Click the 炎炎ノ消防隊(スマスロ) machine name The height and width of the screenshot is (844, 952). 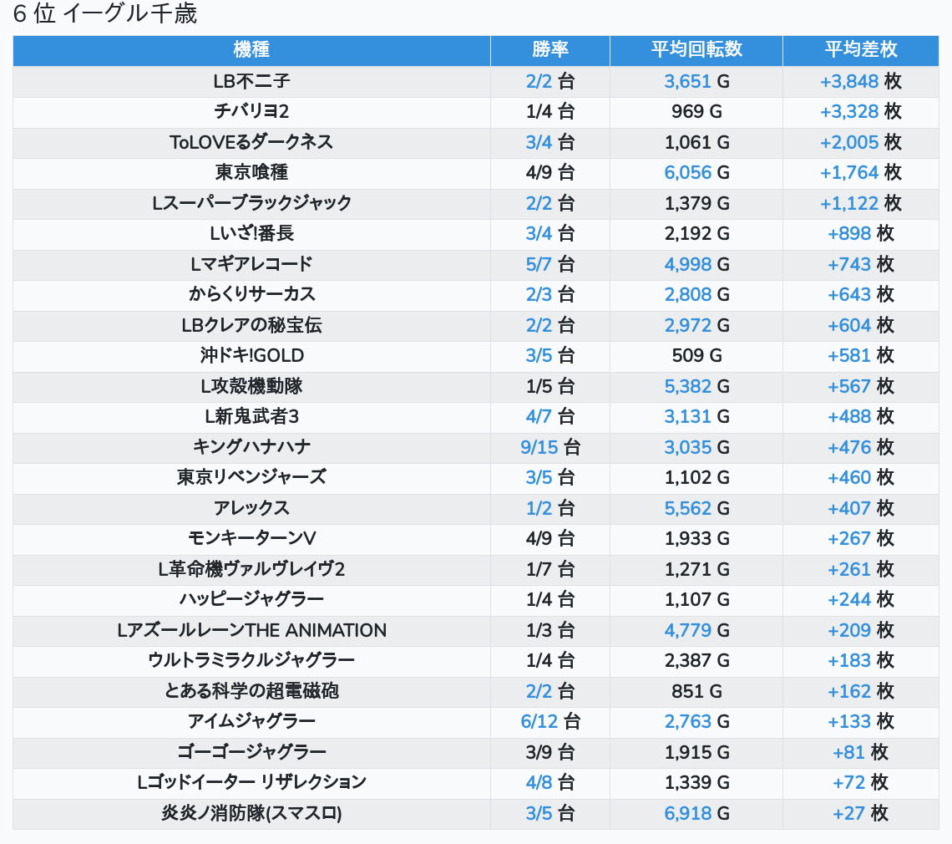251,813
